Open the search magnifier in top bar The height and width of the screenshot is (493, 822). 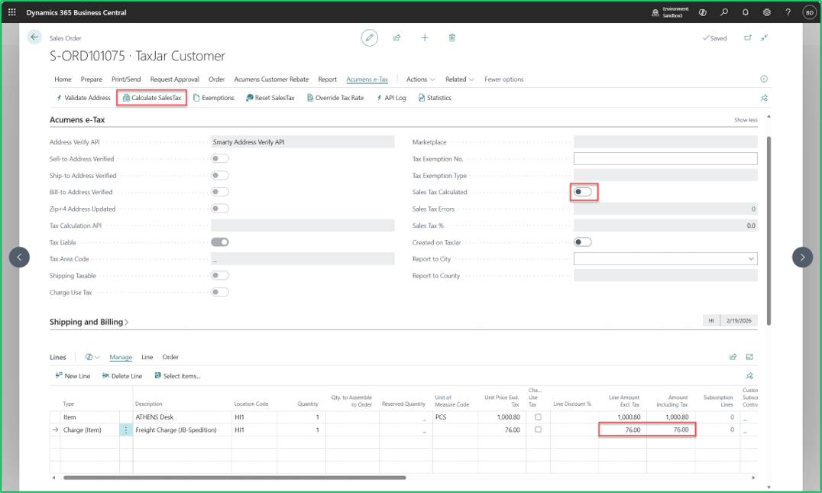pos(724,12)
